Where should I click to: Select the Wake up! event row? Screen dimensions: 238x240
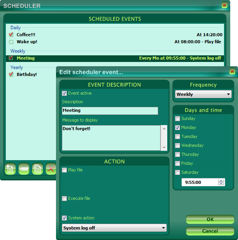tap(115, 42)
